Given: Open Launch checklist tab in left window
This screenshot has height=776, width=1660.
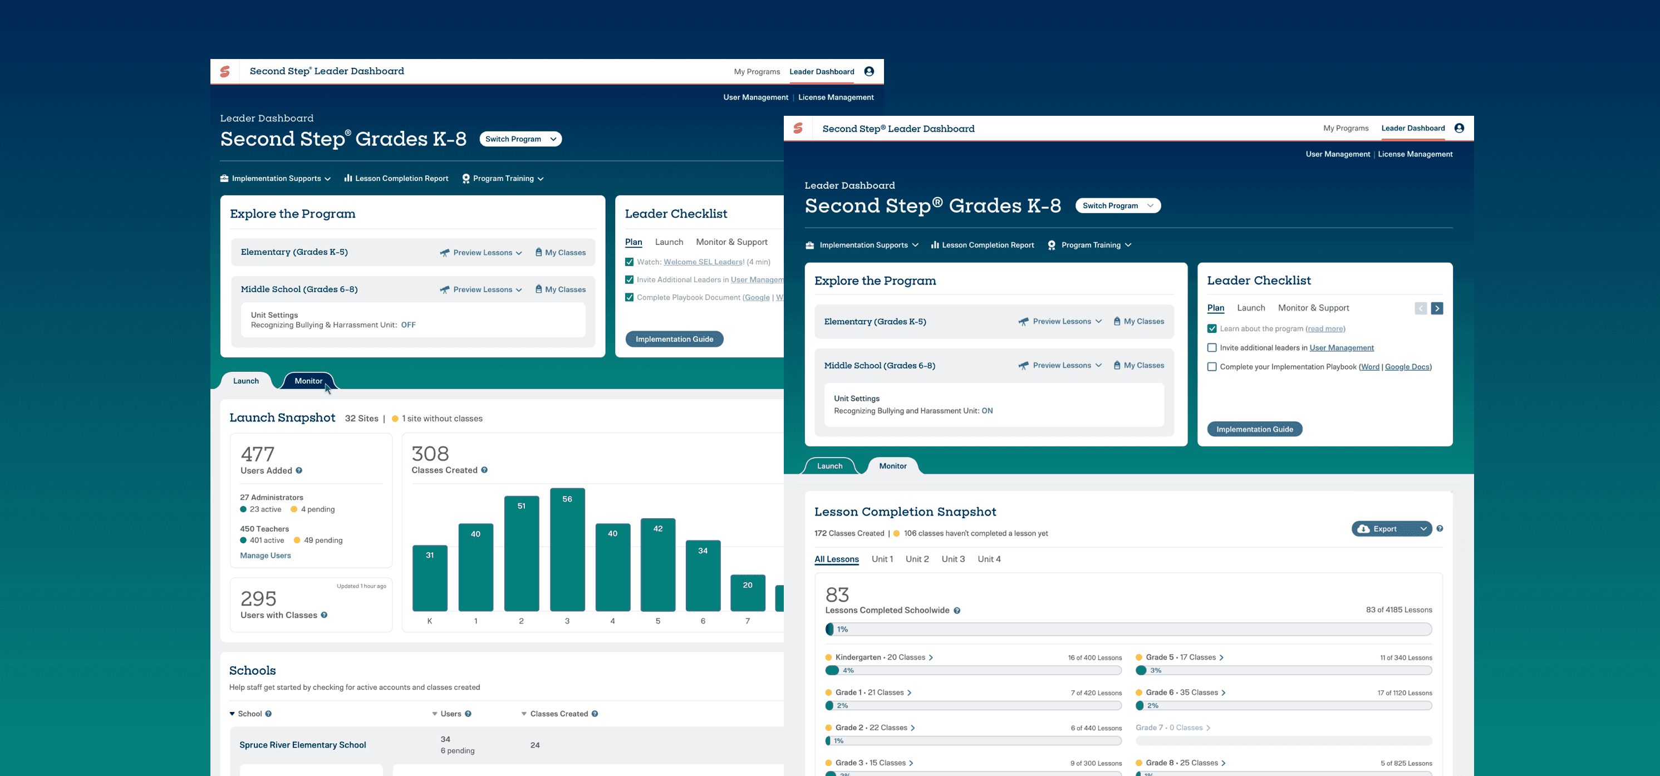Looking at the screenshot, I should point(669,242).
